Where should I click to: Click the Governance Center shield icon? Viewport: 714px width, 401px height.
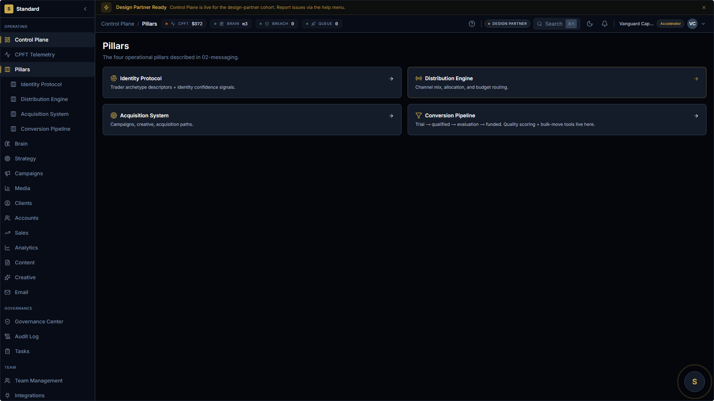coord(7,322)
